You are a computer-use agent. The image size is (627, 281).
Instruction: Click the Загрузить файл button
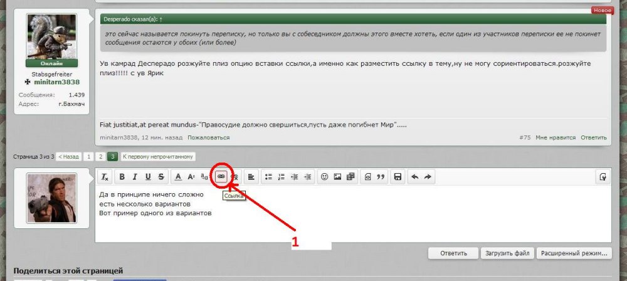coord(503,253)
